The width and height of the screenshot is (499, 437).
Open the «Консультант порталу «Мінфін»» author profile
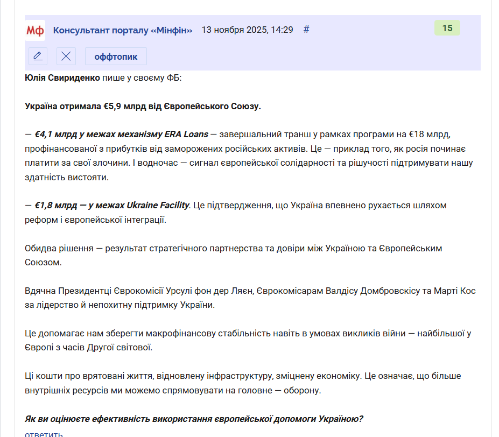tap(123, 30)
